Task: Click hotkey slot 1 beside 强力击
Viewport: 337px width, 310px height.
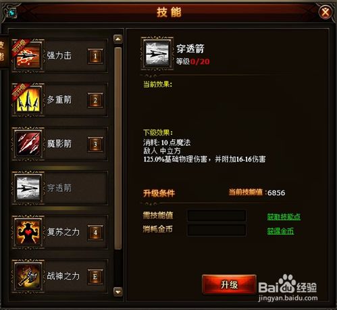Action: (x=95, y=56)
